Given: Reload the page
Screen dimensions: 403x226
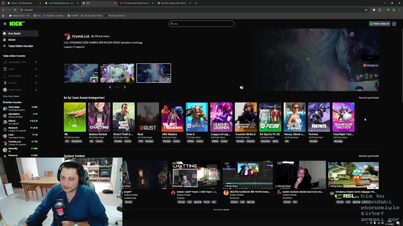Looking at the screenshot, I should click(x=14, y=10).
